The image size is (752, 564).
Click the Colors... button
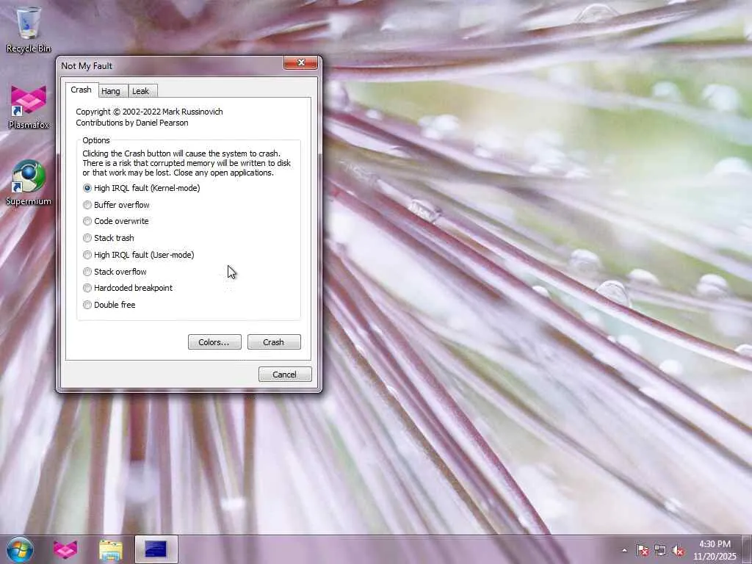pos(214,342)
